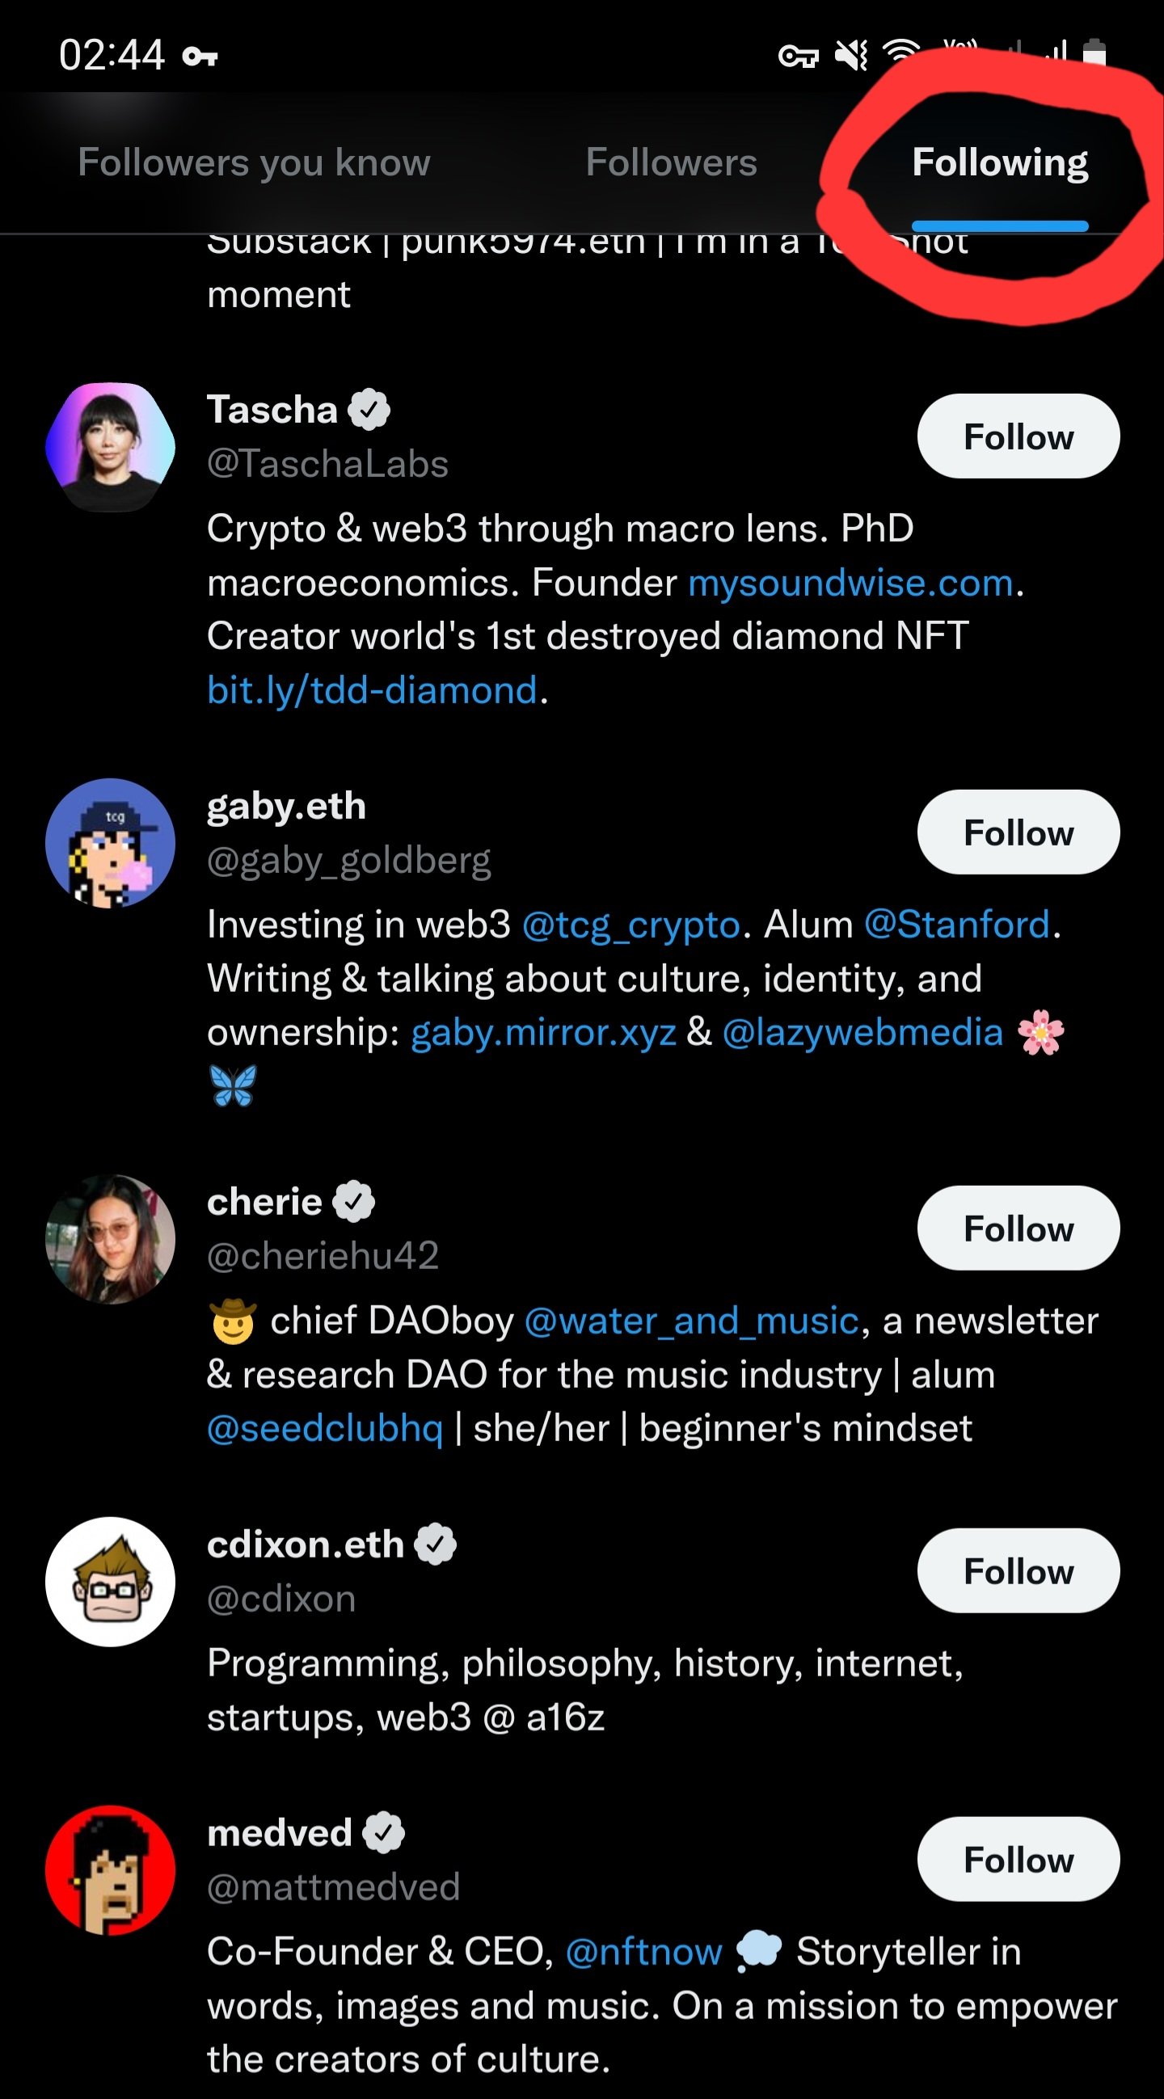Tap the VPN key status icon

pos(798,56)
